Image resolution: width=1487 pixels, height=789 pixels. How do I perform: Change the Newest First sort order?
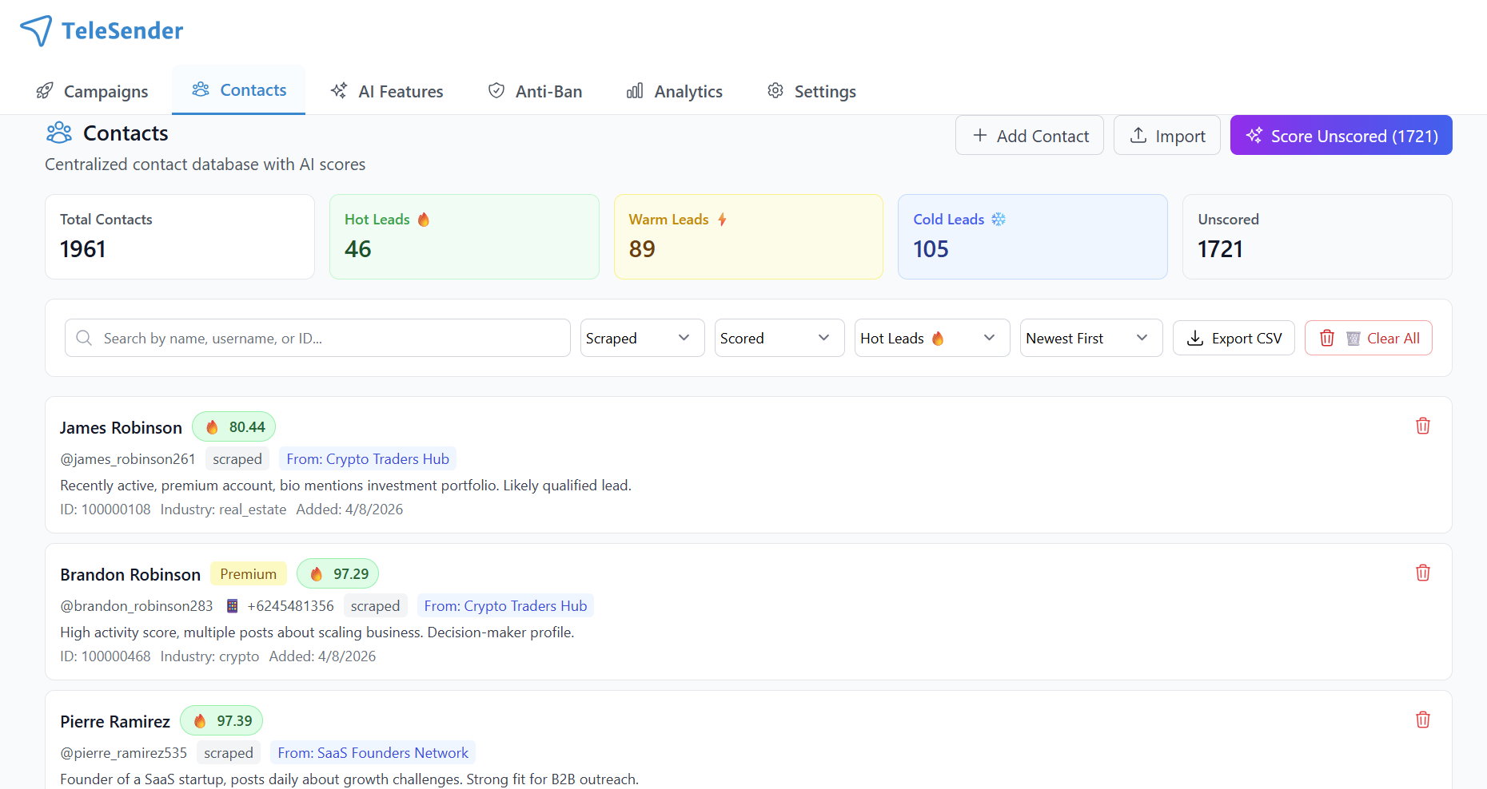[1090, 338]
